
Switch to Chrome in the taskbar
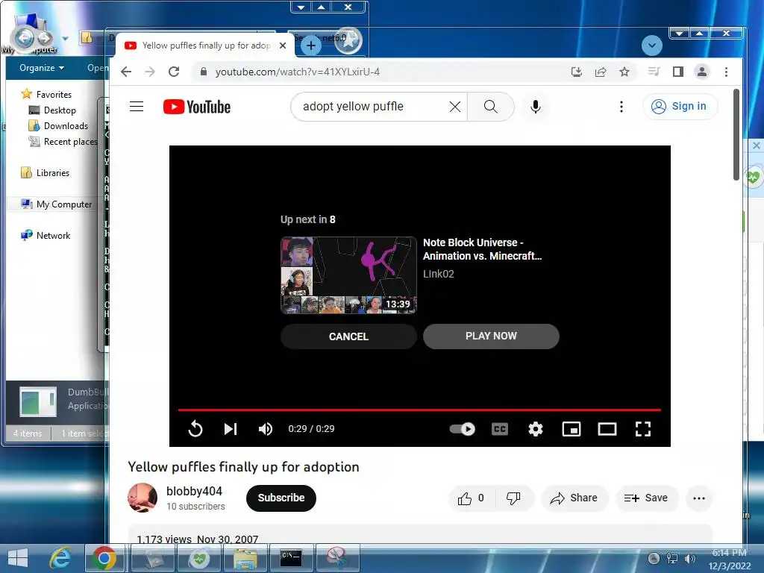coord(104,558)
